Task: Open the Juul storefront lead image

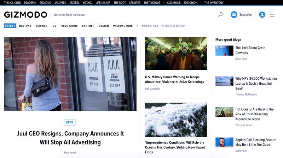Action: (x=70, y=74)
